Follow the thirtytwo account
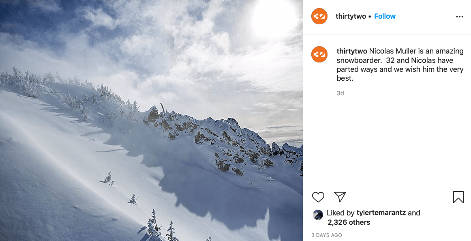The height and width of the screenshot is (241, 471). 385,16
